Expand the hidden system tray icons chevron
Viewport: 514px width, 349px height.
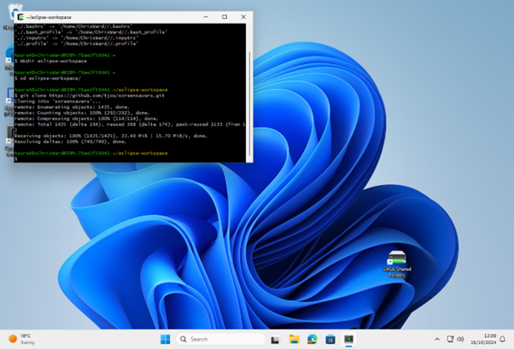pyautogui.click(x=437, y=339)
